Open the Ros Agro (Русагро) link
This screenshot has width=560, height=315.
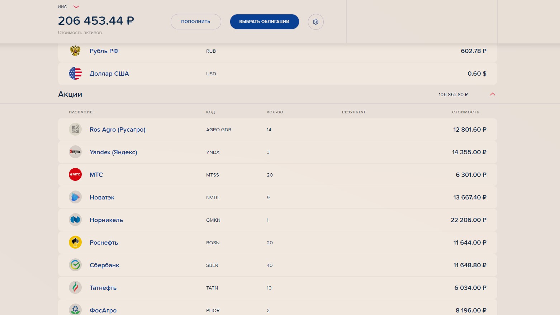(118, 130)
